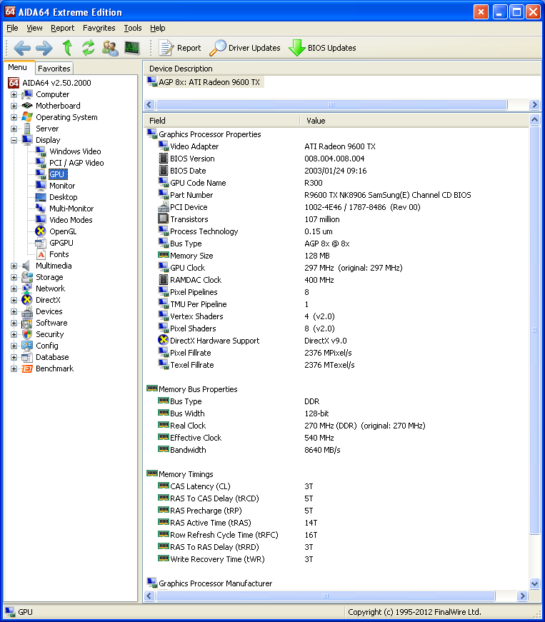
Task: Go up one level with green arrow
Action: pyautogui.click(x=67, y=48)
